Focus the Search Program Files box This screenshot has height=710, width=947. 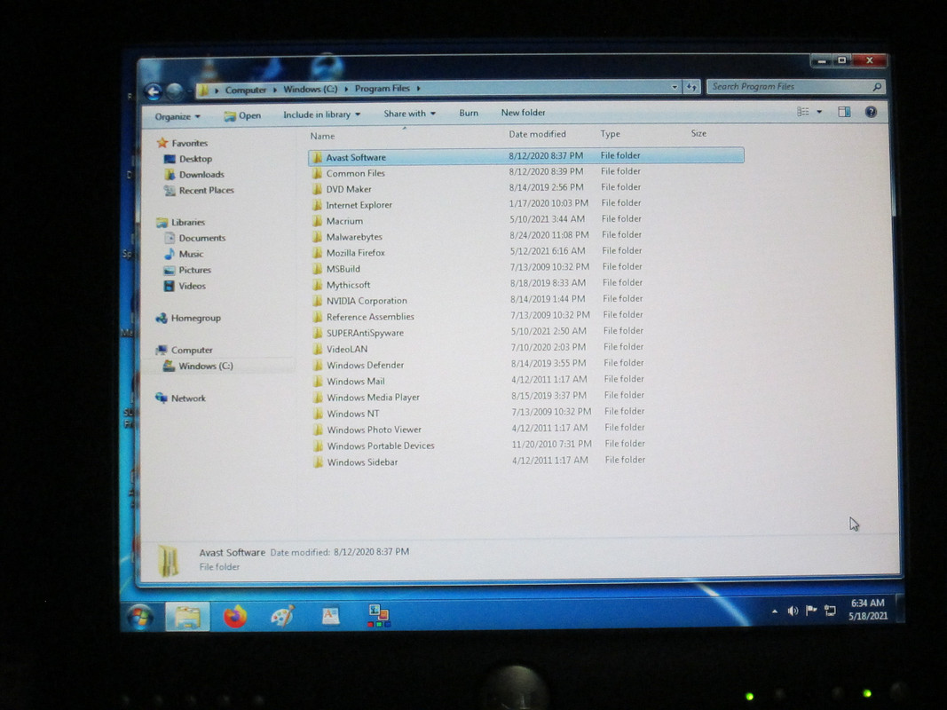click(796, 87)
